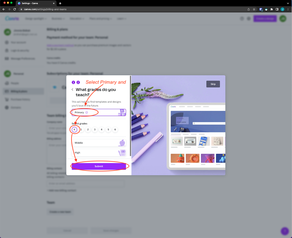The height and width of the screenshot is (238, 292).
Task: Click the browser back arrow
Action: point(4,9)
